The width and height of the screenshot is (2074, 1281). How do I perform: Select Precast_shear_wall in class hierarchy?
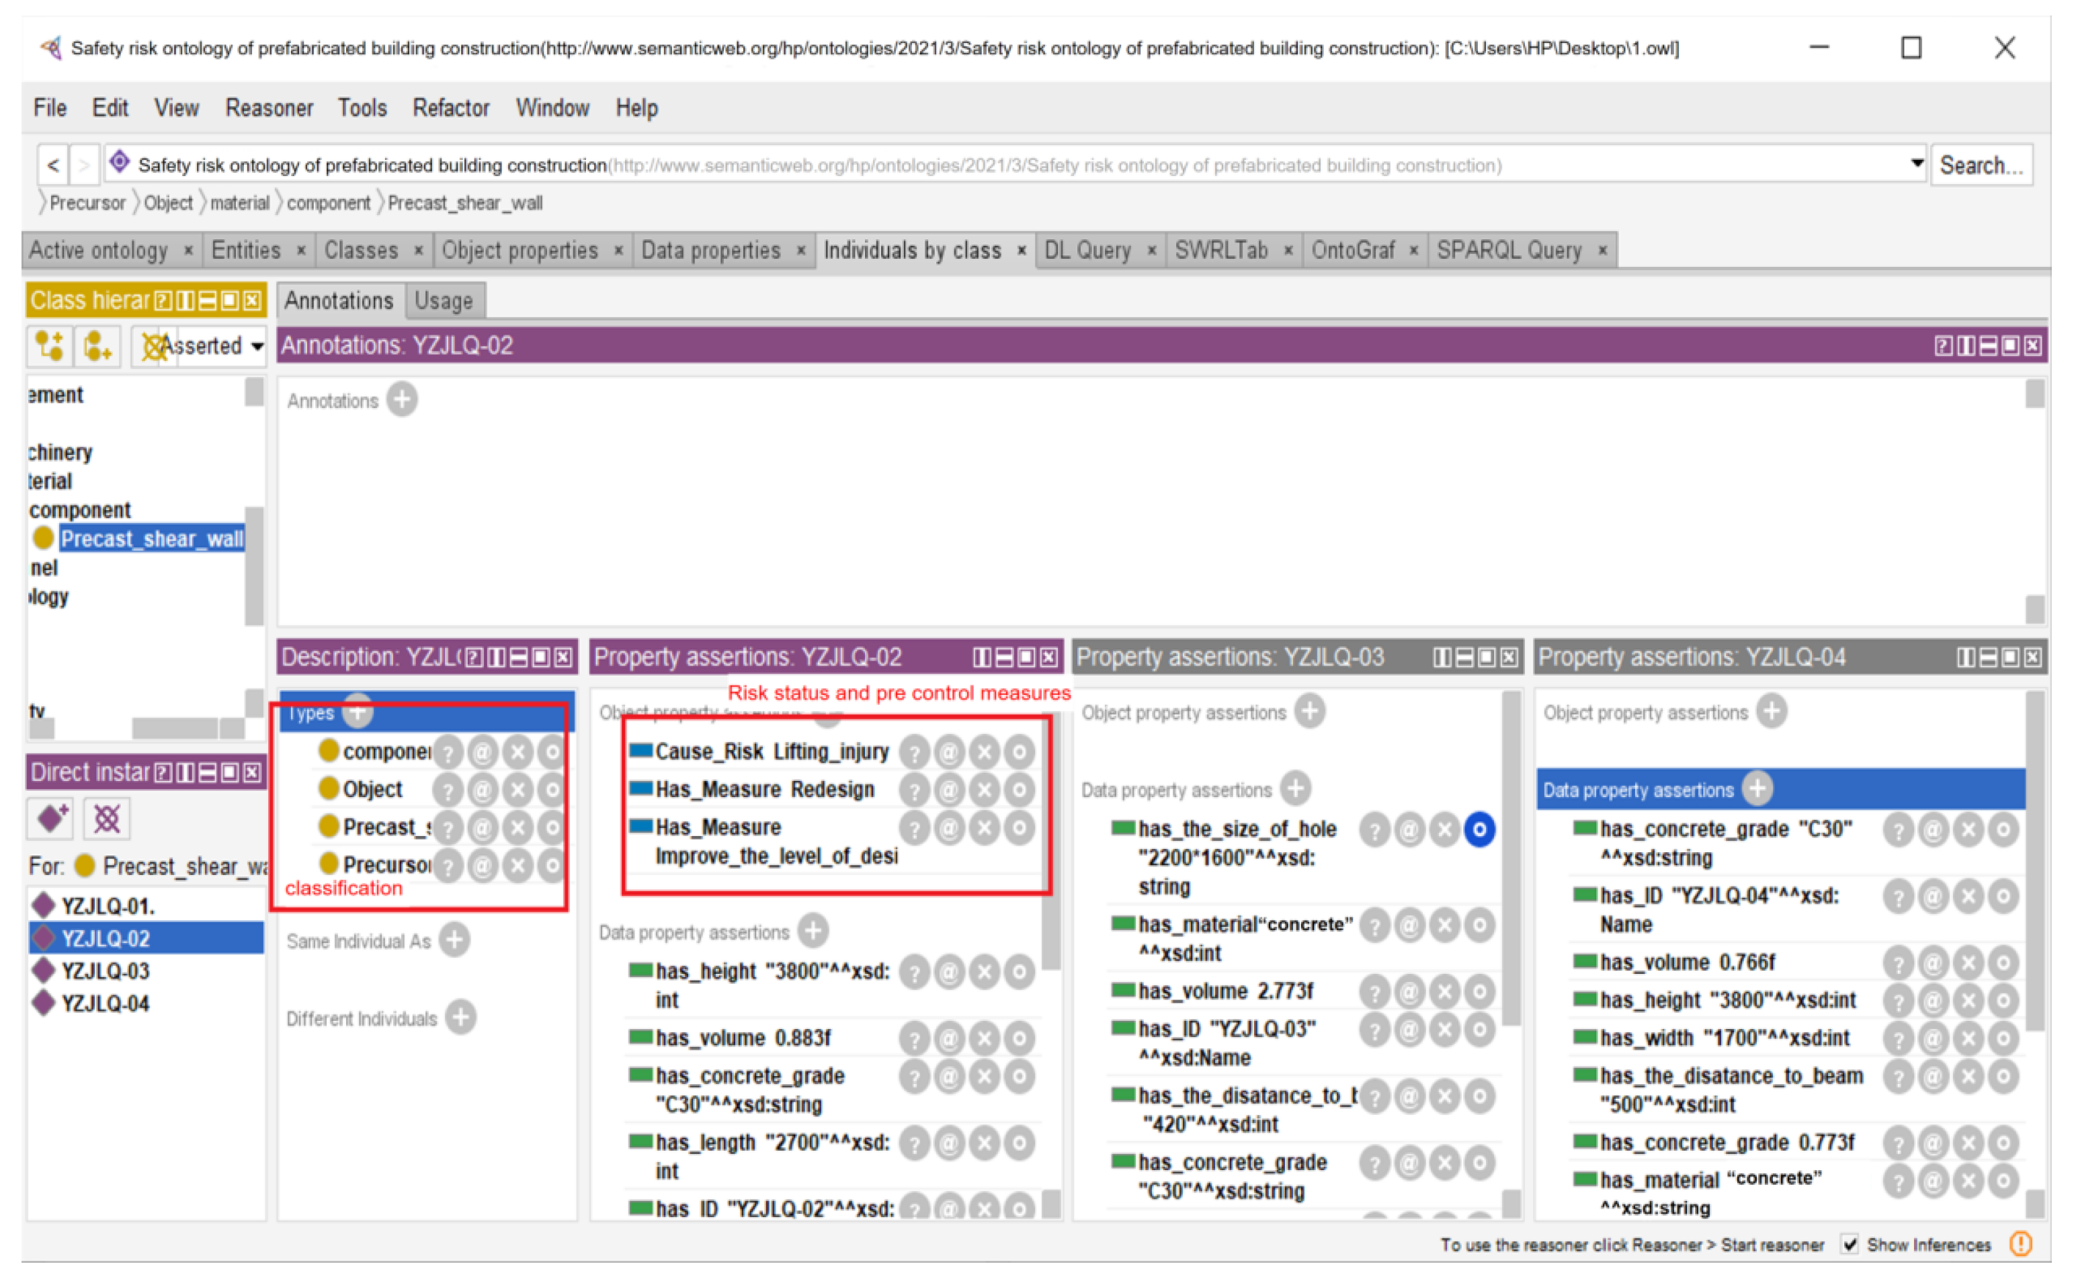[152, 539]
